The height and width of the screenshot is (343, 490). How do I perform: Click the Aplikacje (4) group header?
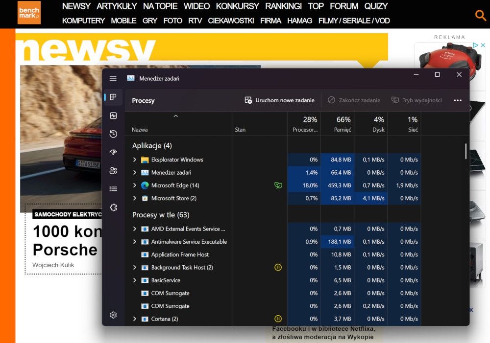click(x=152, y=146)
